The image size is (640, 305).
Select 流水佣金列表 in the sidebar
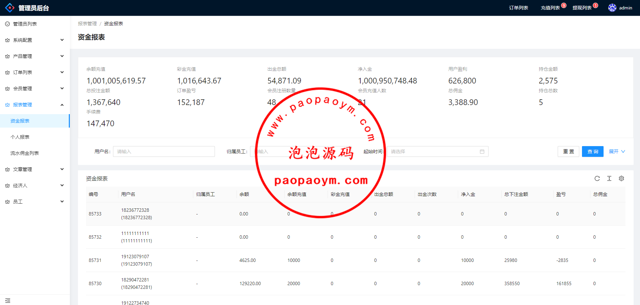25,153
